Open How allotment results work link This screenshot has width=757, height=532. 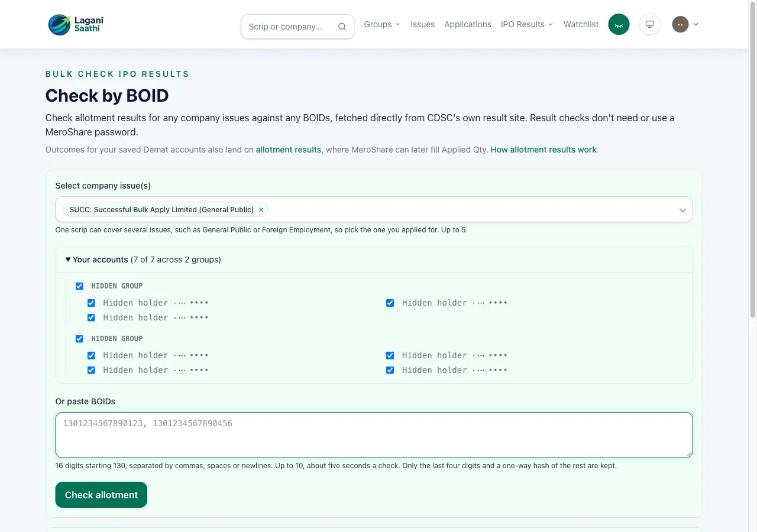[x=544, y=150]
